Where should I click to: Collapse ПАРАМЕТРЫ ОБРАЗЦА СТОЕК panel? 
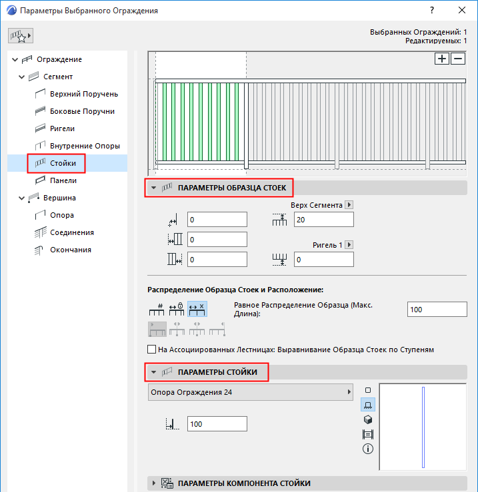click(153, 188)
